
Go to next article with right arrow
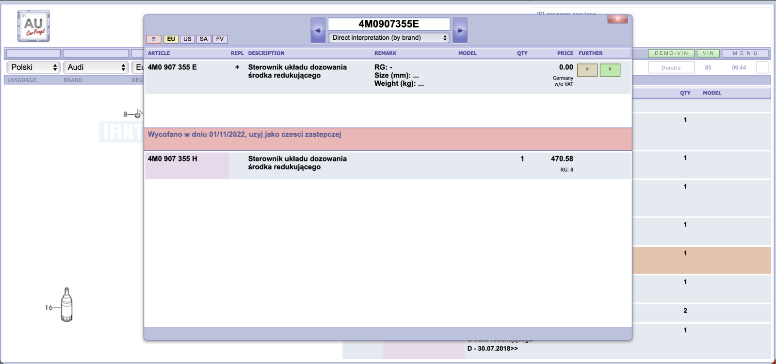[460, 30]
